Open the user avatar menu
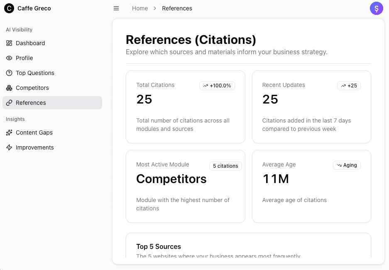 pyautogui.click(x=376, y=8)
